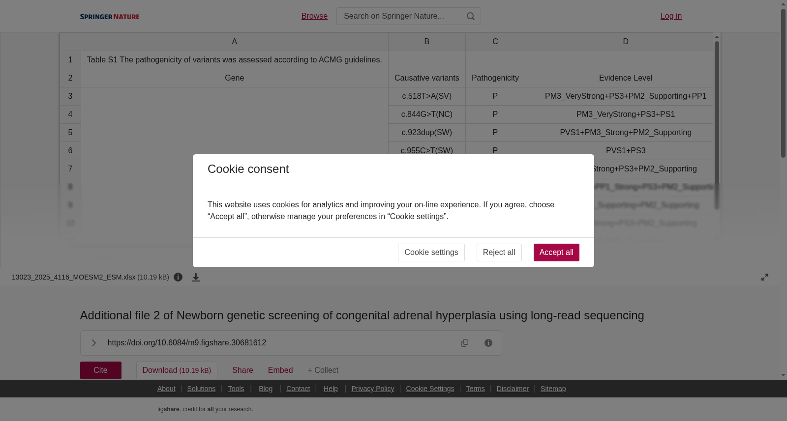This screenshot has width=787, height=421.
Task: Click the search magnifier icon
Action: 471,16
